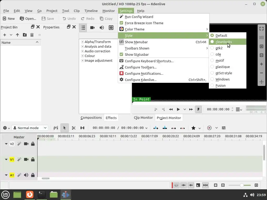Mute audio on track A1

pyautogui.click(x=26, y=175)
